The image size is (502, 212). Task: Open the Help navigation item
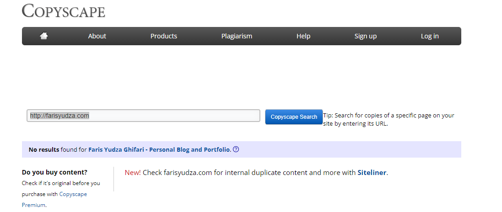(303, 36)
